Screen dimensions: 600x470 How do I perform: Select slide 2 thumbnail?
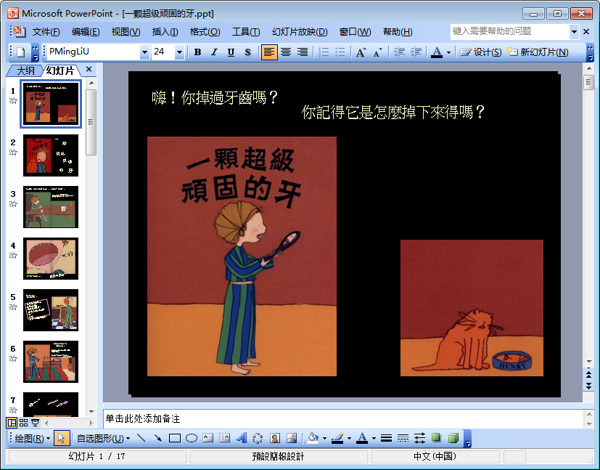point(51,155)
